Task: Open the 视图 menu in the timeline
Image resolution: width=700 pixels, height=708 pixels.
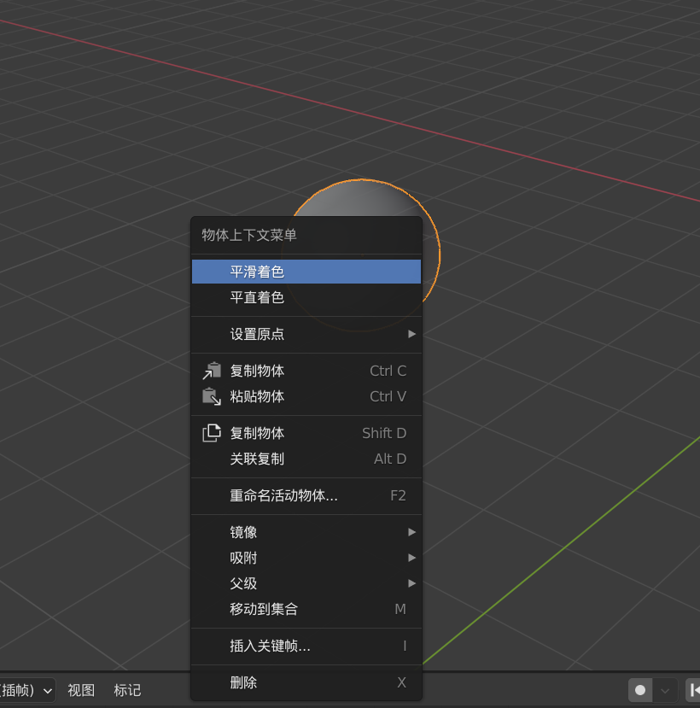Action: click(x=81, y=690)
